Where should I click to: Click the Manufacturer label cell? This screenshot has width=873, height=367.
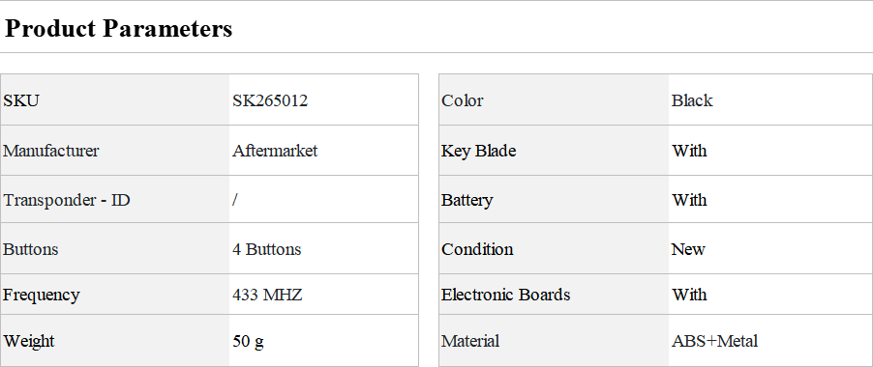tap(115, 151)
